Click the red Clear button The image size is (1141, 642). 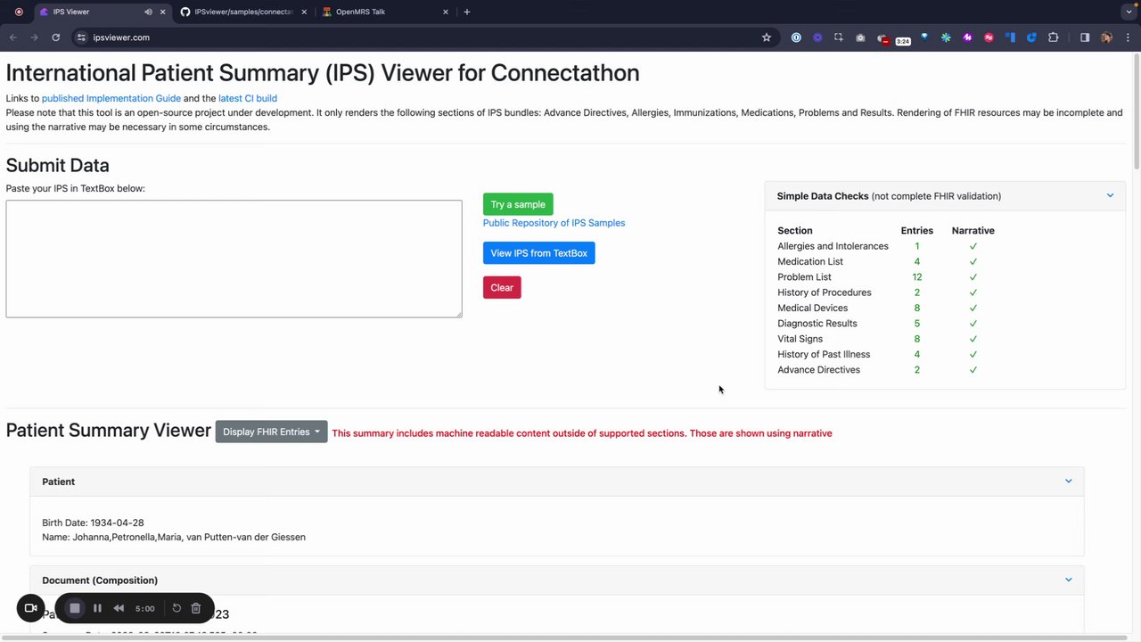pyautogui.click(x=502, y=287)
